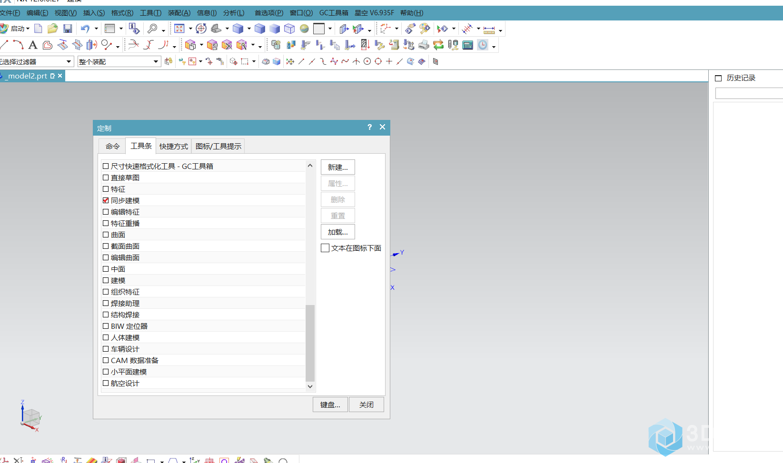783x463 pixels.
Task: Click the information 'i' object icon
Action: 134,29
